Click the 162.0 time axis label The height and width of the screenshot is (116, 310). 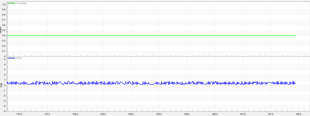pos(298,114)
